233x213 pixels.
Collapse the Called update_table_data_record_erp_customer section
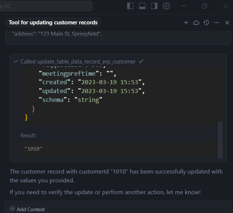coord(16,62)
